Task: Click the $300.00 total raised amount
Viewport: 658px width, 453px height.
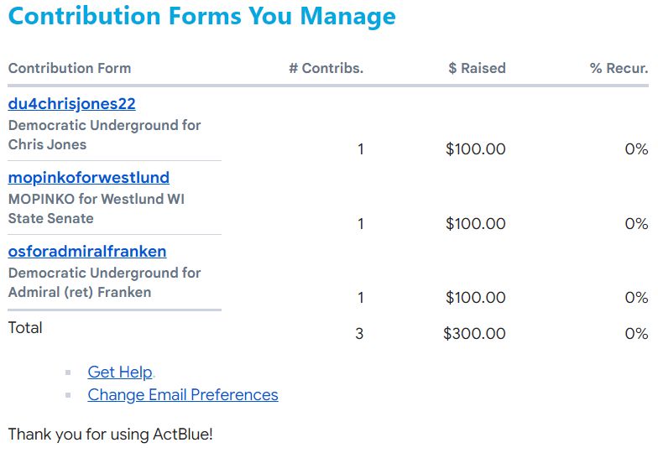Action: [474, 334]
